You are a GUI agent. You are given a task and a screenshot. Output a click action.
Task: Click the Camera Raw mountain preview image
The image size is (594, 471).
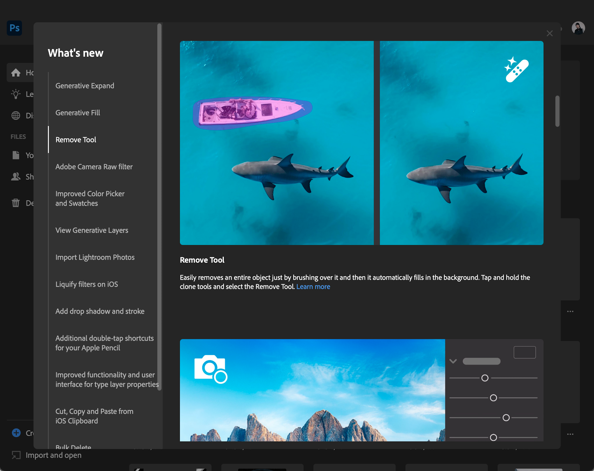[312, 390]
